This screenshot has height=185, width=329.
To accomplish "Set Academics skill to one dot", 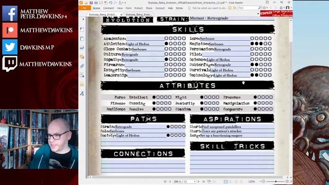I will [x=166, y=39].
